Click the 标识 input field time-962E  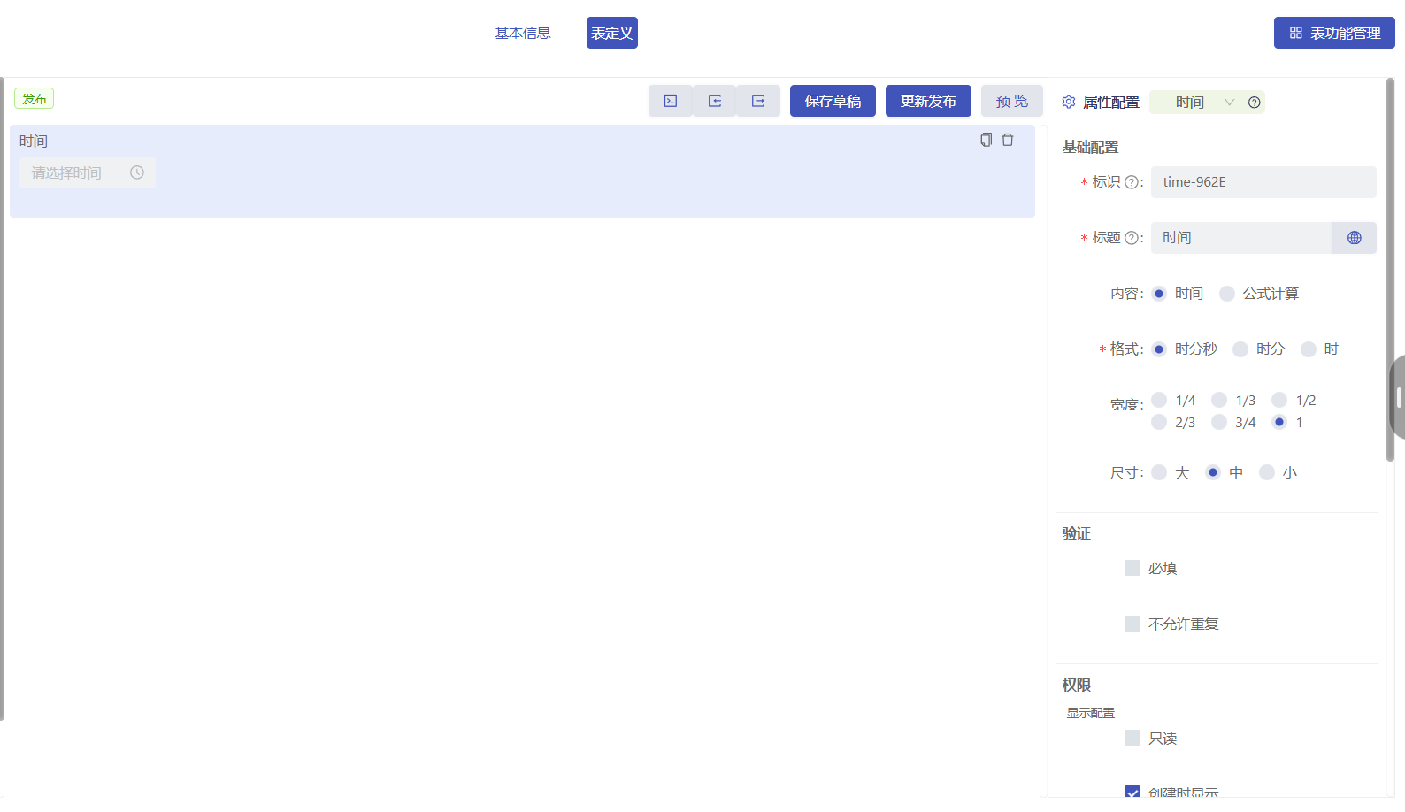click(1263, 182)
